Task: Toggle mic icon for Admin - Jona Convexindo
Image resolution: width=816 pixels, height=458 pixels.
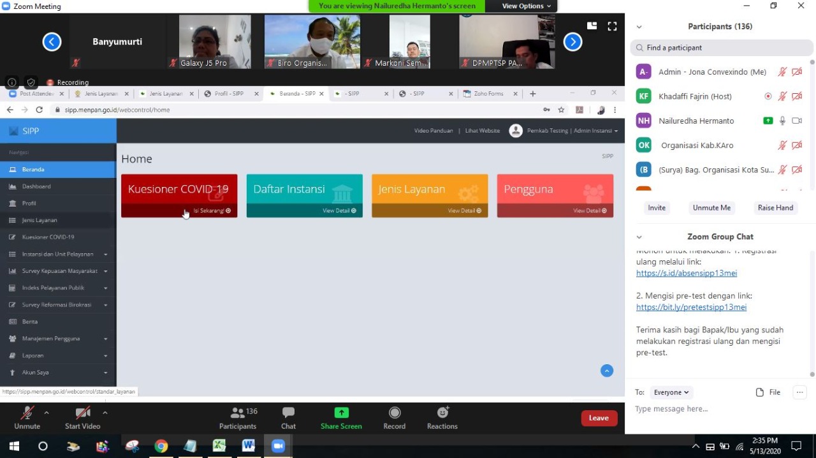Action: 782,72
